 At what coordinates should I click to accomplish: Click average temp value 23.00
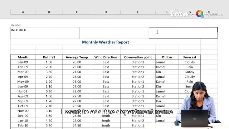pos(77,67)
